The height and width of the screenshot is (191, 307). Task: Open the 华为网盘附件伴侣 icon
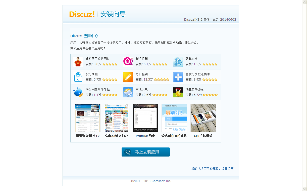click(78, 92)
